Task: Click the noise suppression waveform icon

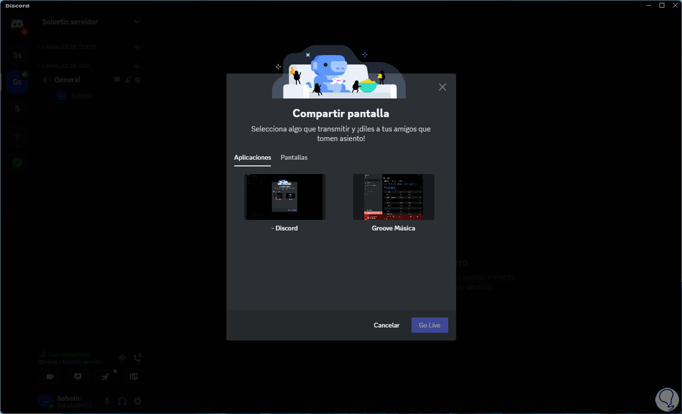Action: coord(122,358)
